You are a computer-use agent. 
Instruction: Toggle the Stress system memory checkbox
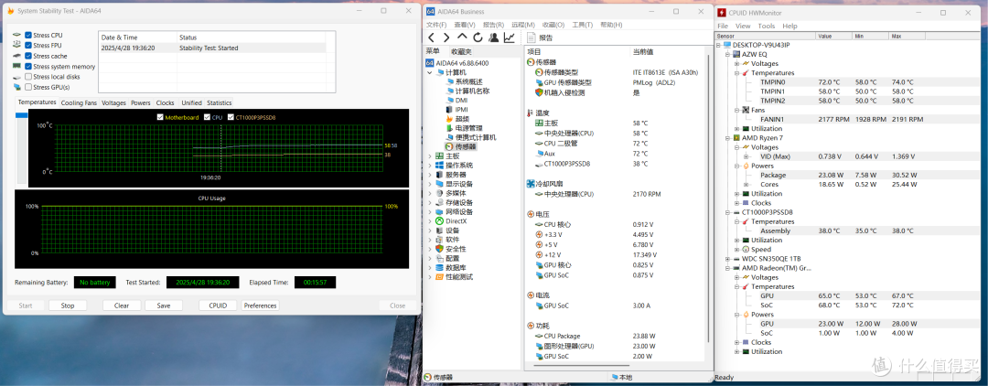[x=28, y=66]
